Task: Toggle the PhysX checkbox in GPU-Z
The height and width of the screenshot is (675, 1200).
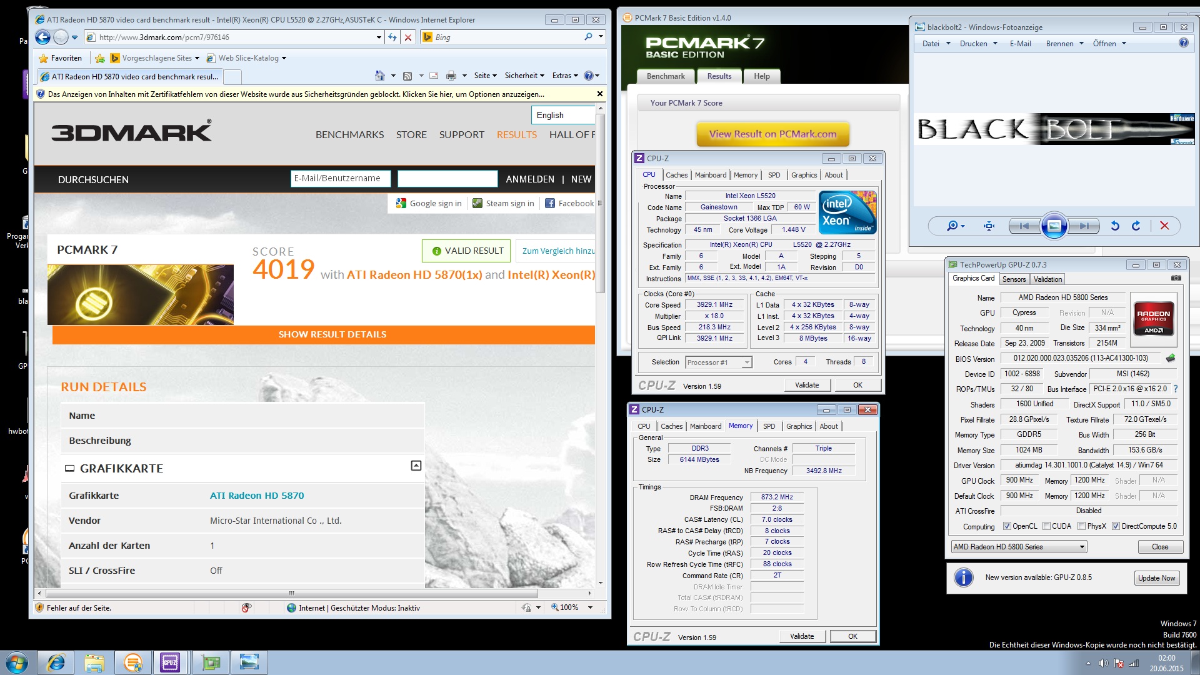Action: [x=1081, y=526]
